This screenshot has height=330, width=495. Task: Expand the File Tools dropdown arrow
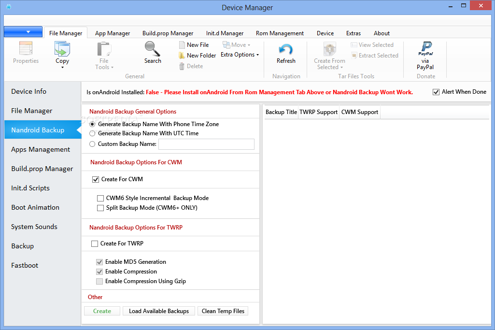tap(112, 67)
